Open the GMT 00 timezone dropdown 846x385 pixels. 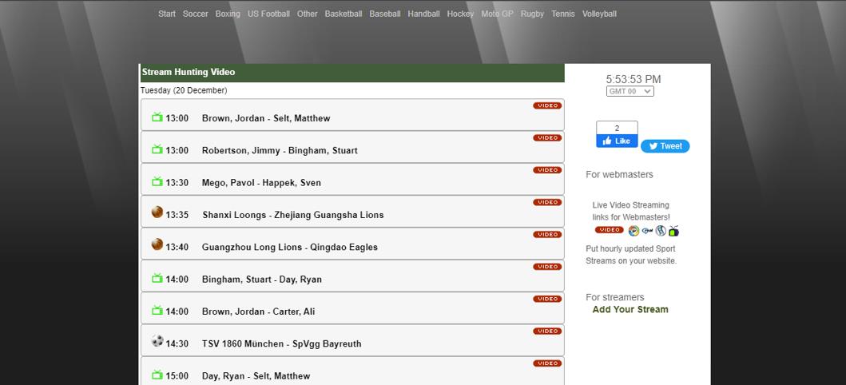(x=630, y=91)
